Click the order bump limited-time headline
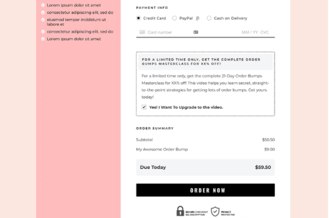This screenshot has height=218, width=329. point(205,61)
